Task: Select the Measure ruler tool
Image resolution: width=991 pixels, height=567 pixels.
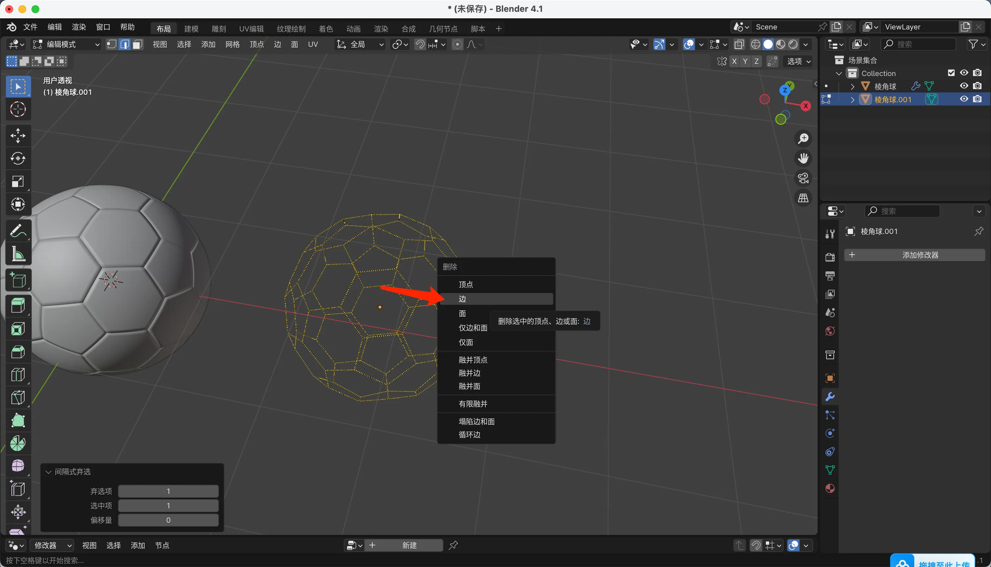Action: 18,254
